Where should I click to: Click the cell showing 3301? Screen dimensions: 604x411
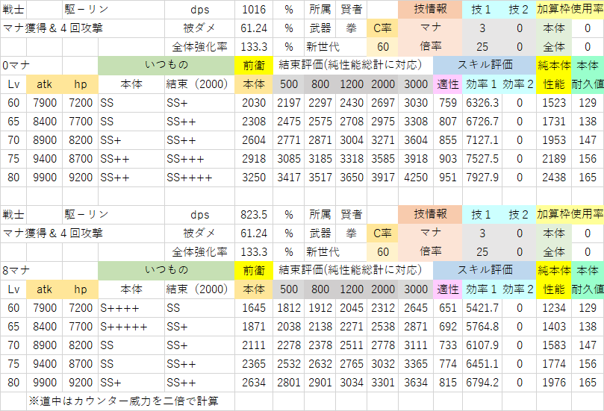pyautogui.click(x=383, y=383)
